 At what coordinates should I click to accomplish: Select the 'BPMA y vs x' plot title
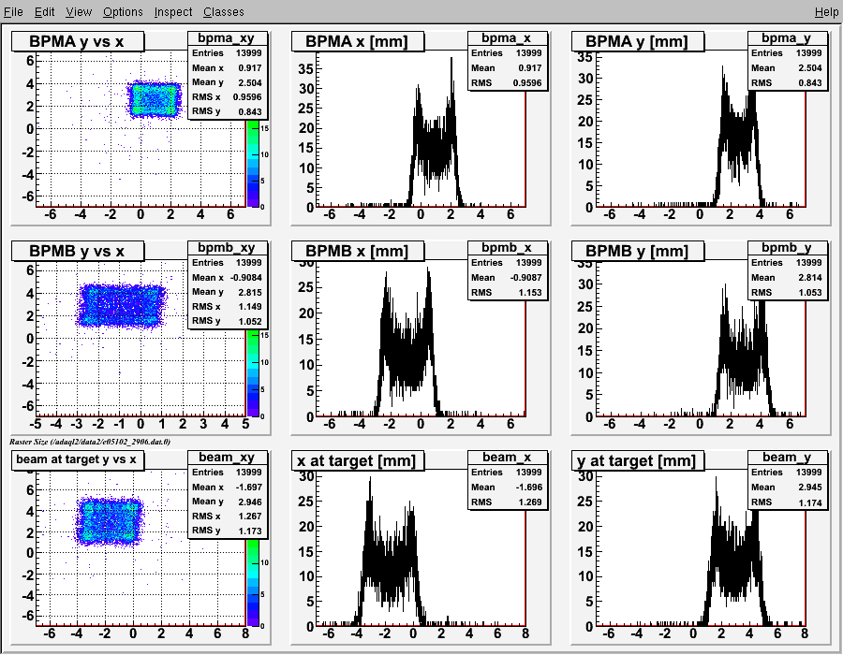pos(78,41)
